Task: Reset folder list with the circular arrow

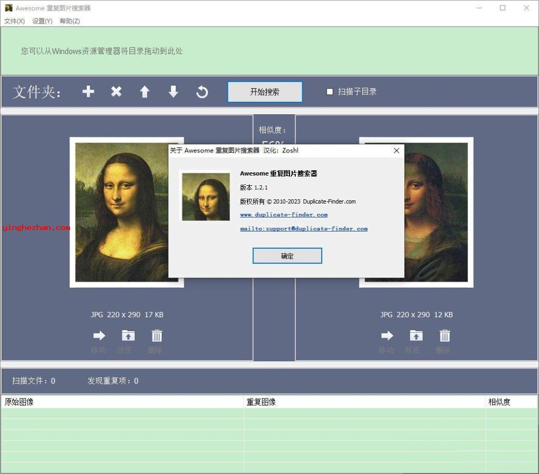Action: point(202,92)
